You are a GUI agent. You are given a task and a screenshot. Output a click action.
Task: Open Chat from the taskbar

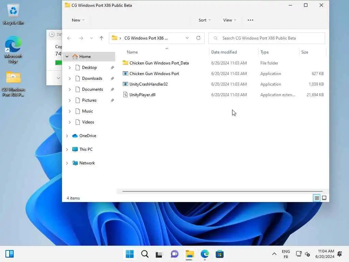pyautogui.click(x=174, y=254)
